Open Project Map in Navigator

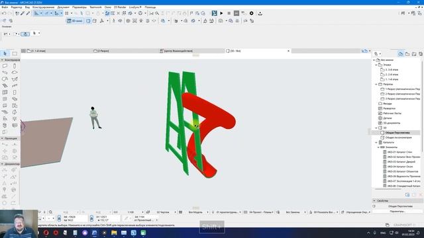point(401,54)
